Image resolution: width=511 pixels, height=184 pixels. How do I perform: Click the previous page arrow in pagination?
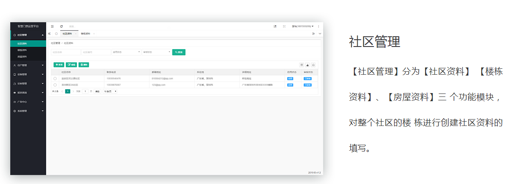tap(62, 91)
